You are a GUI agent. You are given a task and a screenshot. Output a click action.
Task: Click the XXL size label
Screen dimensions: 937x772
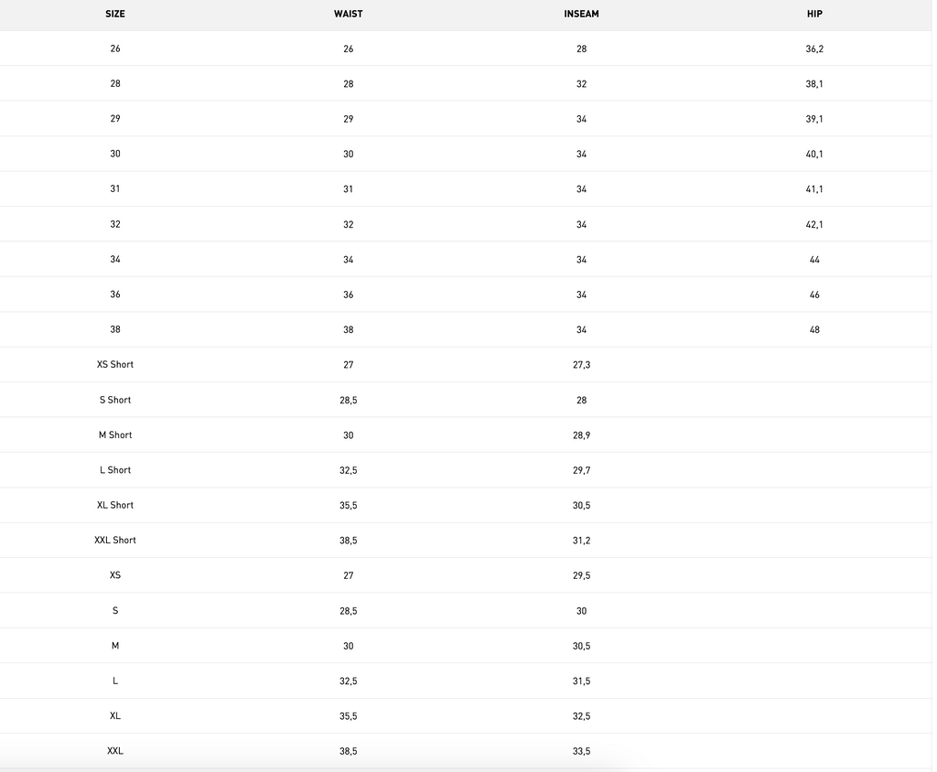115,751
